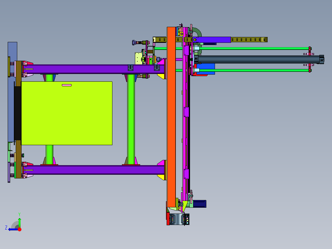Click the green Y axis arrow of the triad
The height and width of the screenshot is (249, 332).
point(19,222)
